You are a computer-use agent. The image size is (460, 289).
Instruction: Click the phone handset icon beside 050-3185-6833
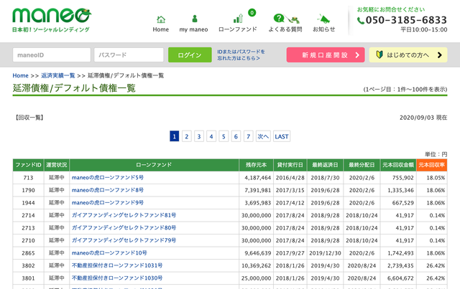(x=361, y=21)
